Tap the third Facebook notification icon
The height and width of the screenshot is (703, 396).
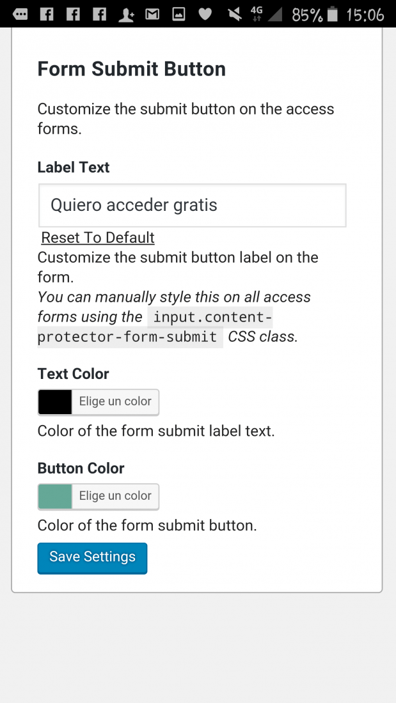tap(99, 15)
